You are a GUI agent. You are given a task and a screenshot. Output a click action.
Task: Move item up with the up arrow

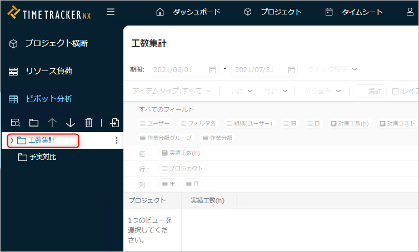pos(52,123)
